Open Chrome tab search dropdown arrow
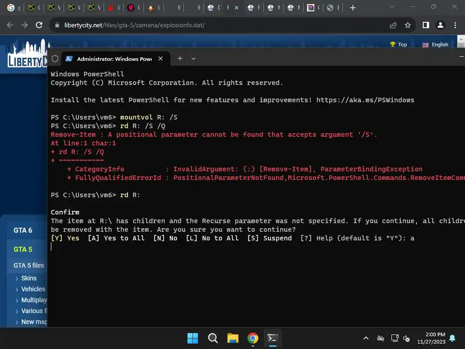Screen dimensions: 465x349 pyautogui.click(x=392, y=6)
